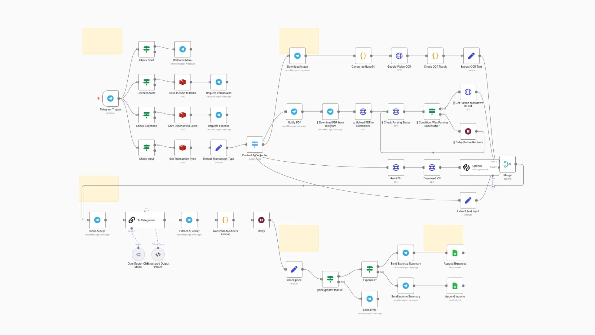Select the sticky note beside Check Start

[x=102, y=41]
